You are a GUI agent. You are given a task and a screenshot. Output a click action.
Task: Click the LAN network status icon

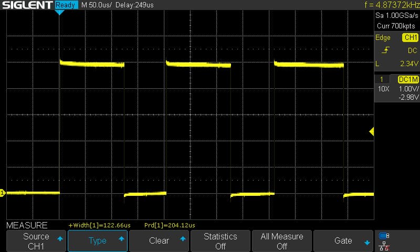click(384, 246)
